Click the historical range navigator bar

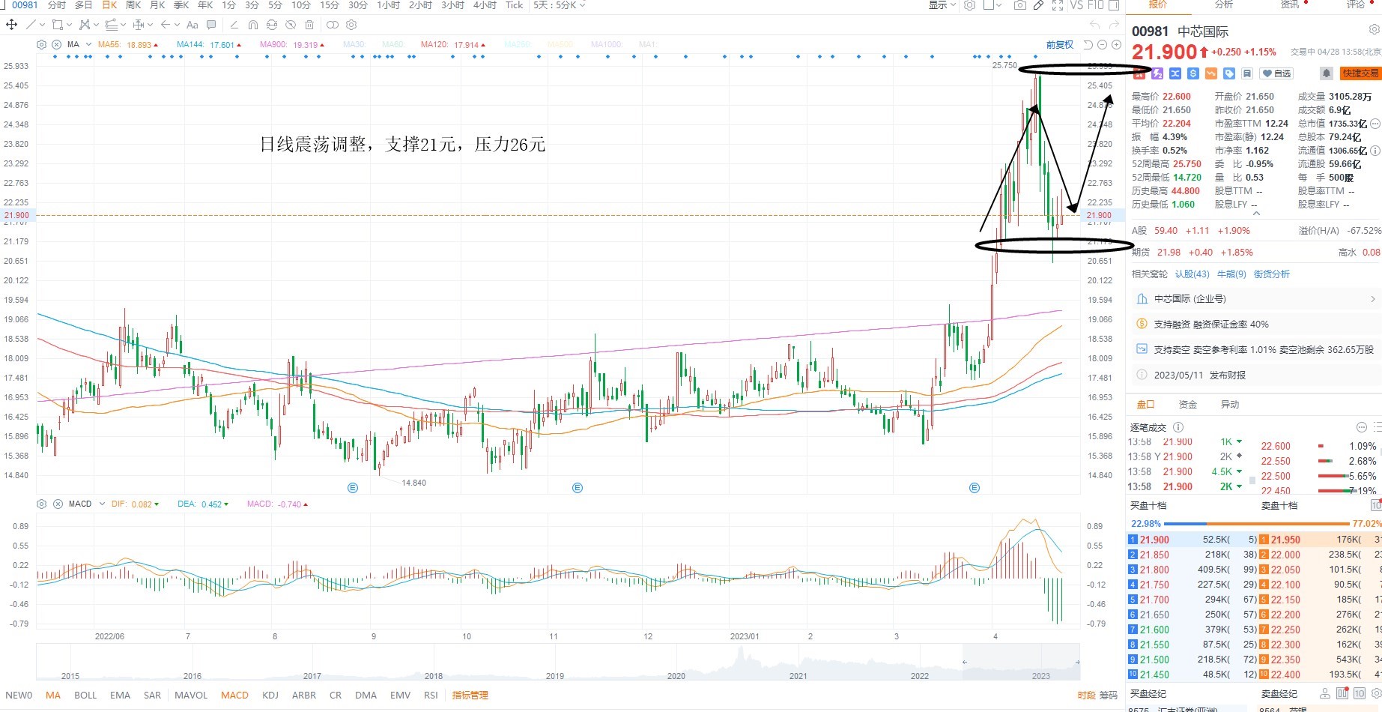(558, 663)
